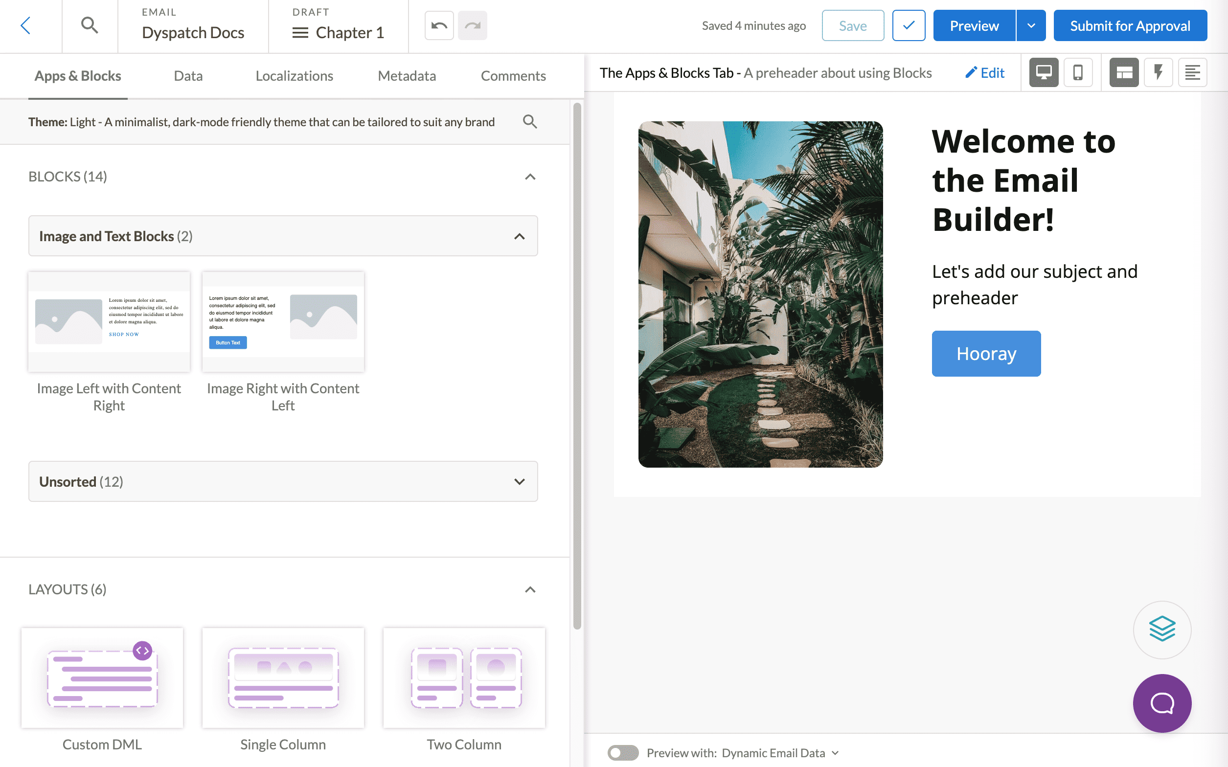This screenshot has height=767, width=1228.
Task: Search blocks with the theme bar magnifier
Action: [529, 122]
